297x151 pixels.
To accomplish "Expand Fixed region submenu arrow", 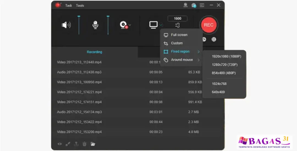I will tap(199, 52).
